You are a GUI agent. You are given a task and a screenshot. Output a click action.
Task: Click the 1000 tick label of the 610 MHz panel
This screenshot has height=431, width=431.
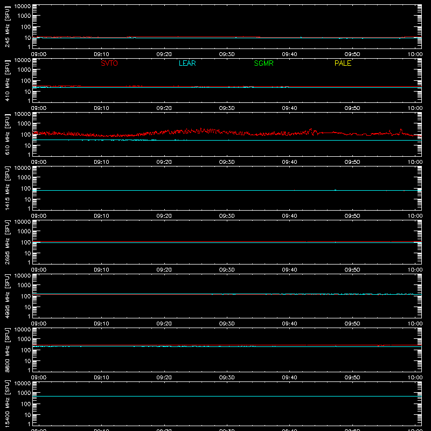pyautogui.click(x=24, y=124)
